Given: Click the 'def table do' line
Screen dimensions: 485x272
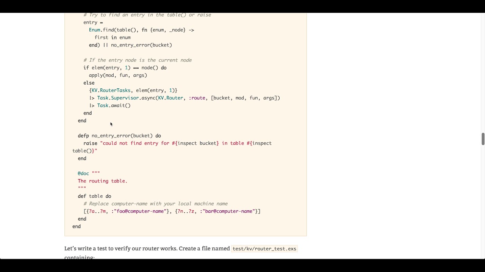Looking at the screenshot, I should [94, 196].
